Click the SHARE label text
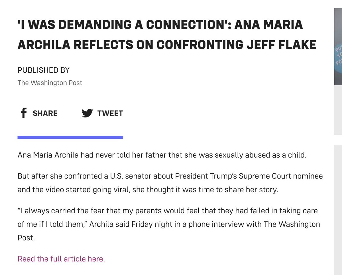This screenshot has height=275, width=342. click(45, 113)
